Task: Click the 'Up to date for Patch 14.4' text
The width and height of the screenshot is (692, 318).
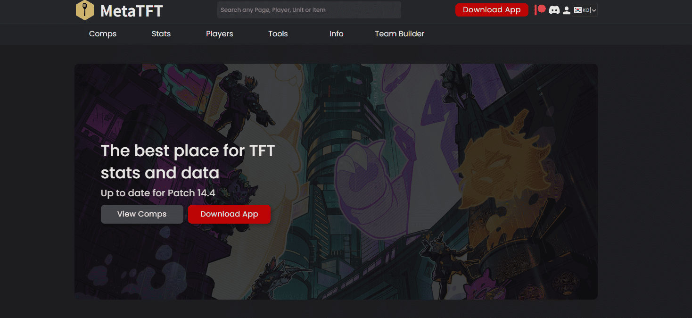Action: click(158, 193)
